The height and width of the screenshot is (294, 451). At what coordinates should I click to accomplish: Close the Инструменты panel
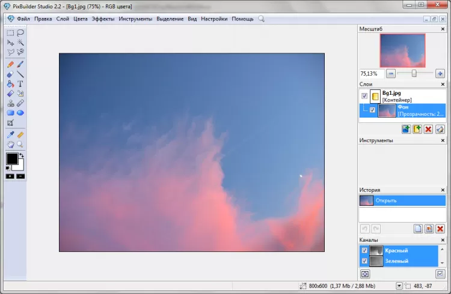tap(443, 140)
